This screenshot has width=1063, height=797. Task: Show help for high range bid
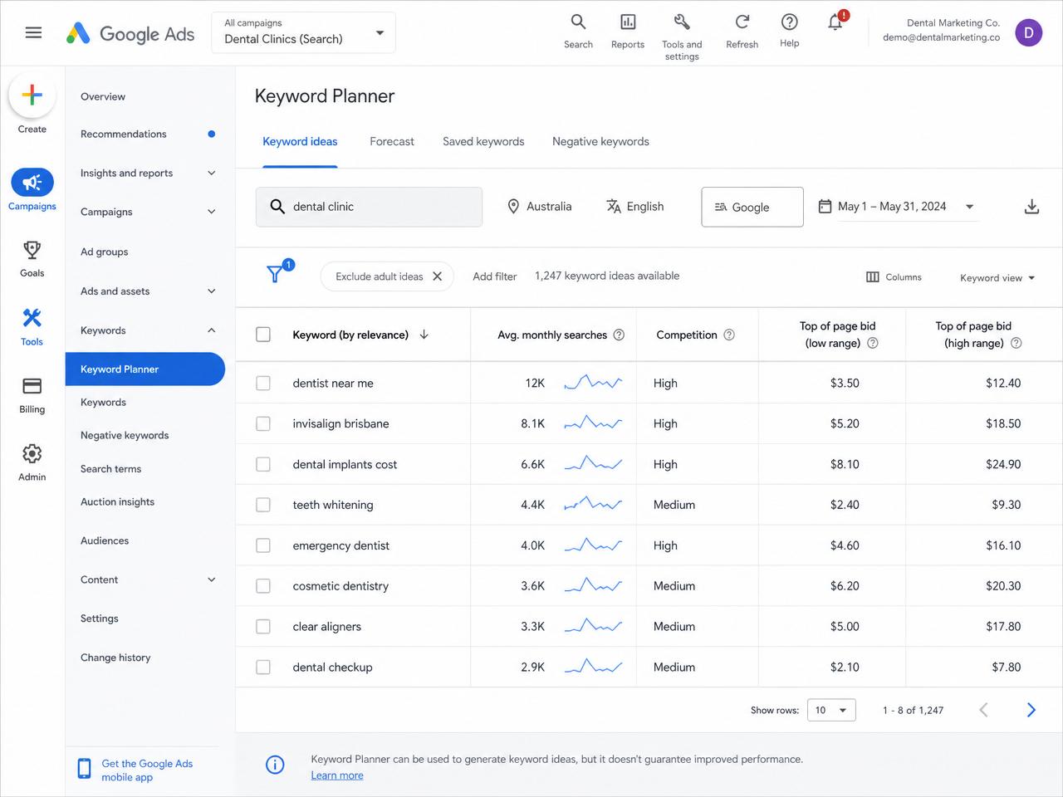click(1016, 343)
